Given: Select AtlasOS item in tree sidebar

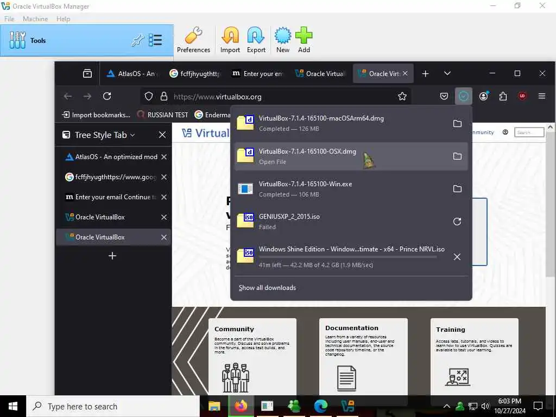Looking at the screenshot, I should [113, 157].
